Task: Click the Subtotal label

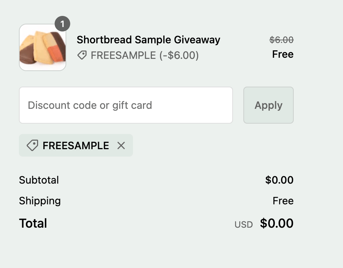Action: 39,180
